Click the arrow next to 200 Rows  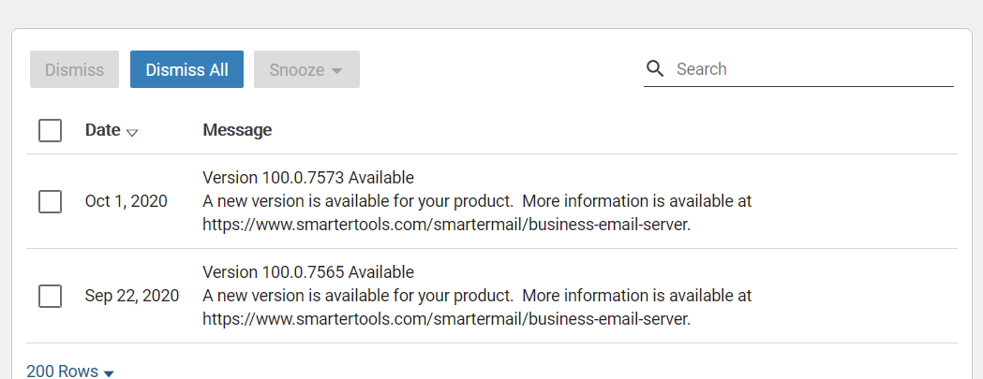109,372
